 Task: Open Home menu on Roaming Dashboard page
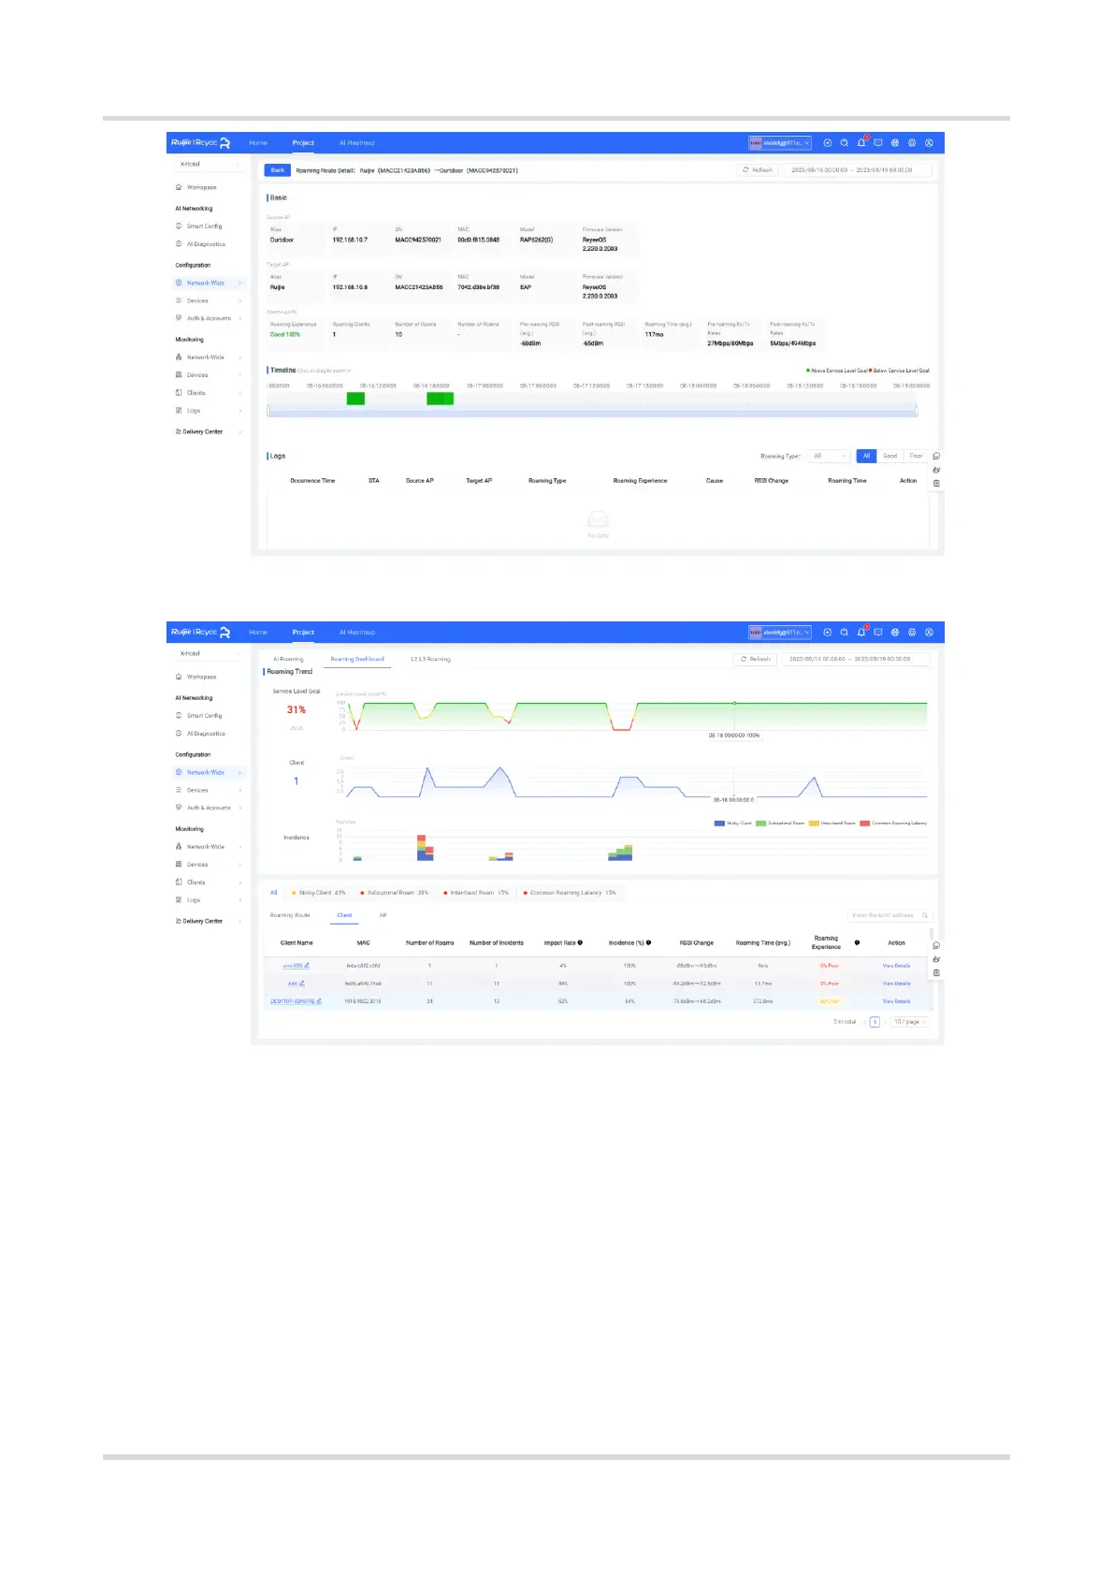tap(258, 633)
